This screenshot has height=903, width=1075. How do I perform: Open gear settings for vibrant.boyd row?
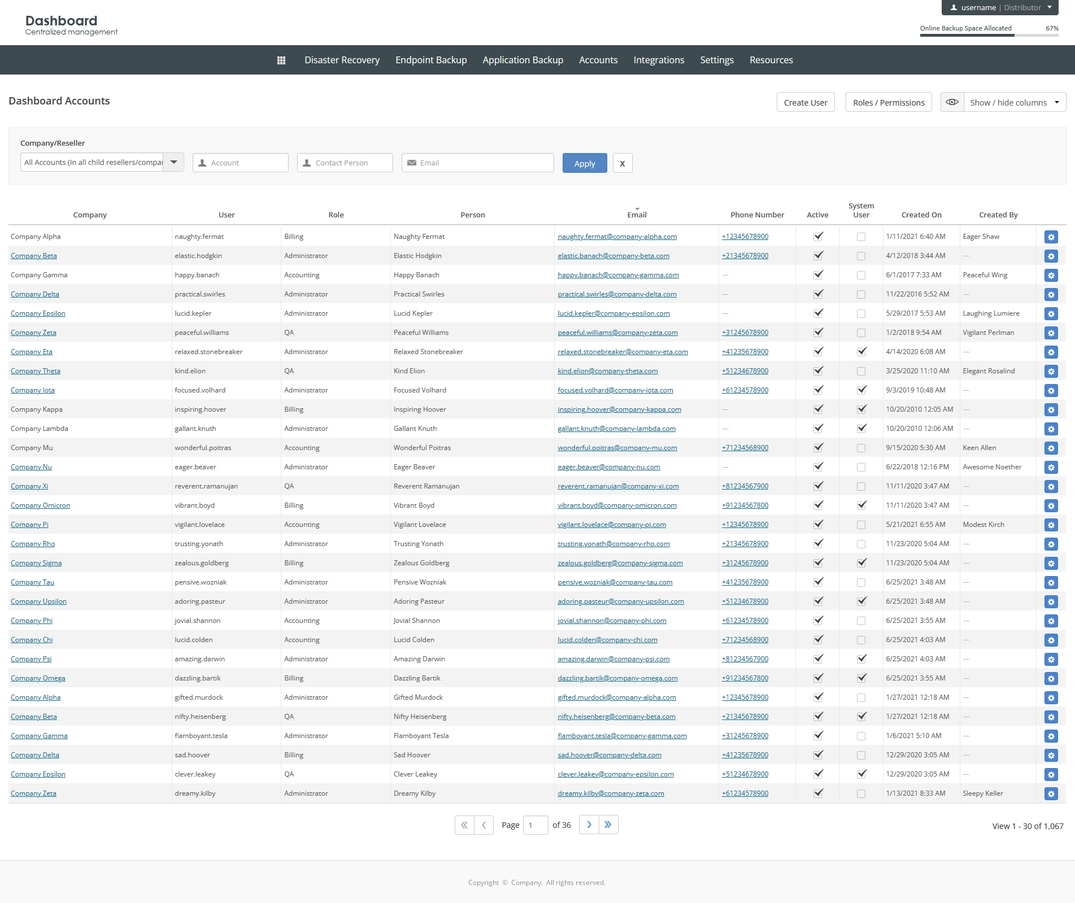click(1051, 506)
